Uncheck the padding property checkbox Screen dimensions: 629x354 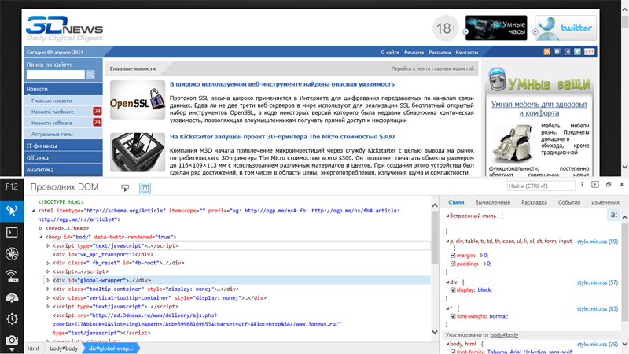tap(453, 264)
